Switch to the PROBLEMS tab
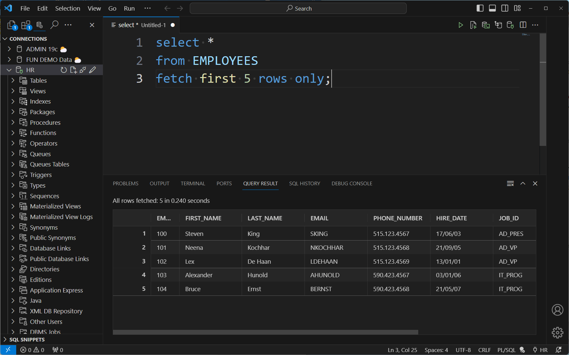This screenshot has height=355, width=569. click(126, 184)
